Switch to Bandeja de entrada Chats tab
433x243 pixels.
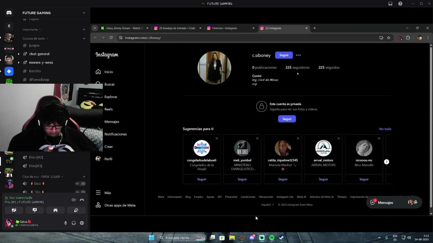point(177,28)
